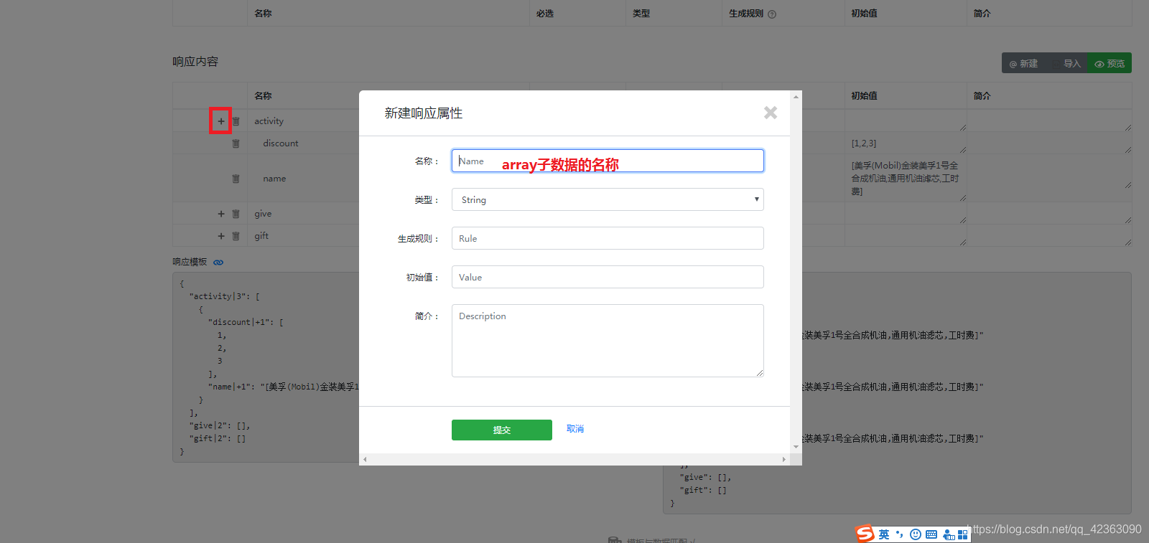Delete the give row with the trash icon

pyautogui.click(x=236, y=214)
